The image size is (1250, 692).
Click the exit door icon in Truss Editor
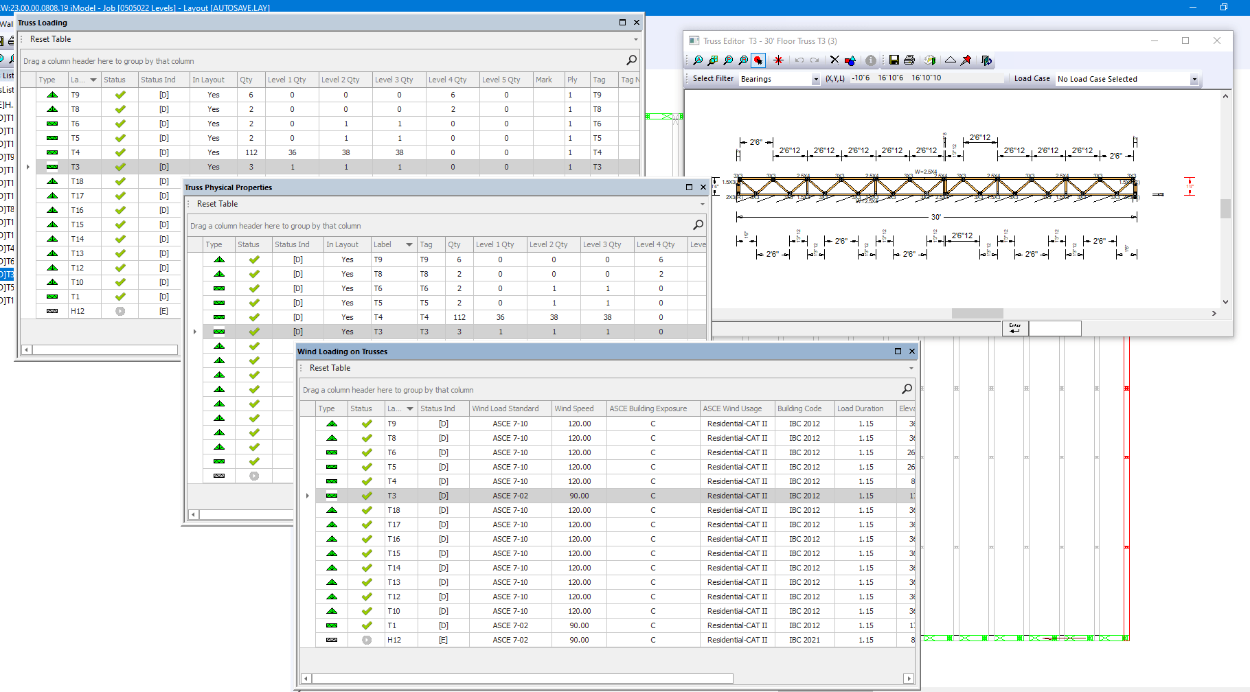986,60
